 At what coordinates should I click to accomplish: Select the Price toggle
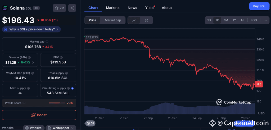tap(92, 20)
